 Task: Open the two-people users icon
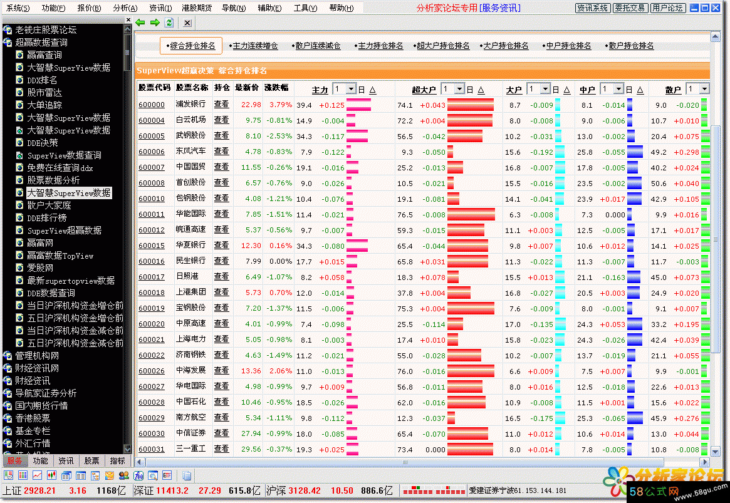124,475
